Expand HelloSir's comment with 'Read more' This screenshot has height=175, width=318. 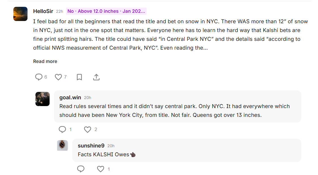(x=45, y=61)
